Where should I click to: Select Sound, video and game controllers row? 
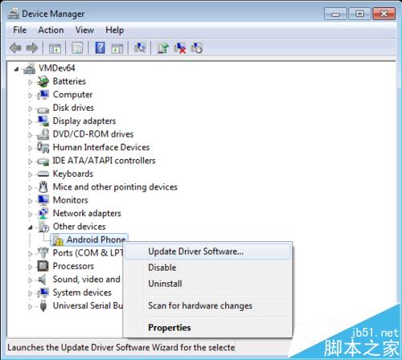tap(86, 279)
